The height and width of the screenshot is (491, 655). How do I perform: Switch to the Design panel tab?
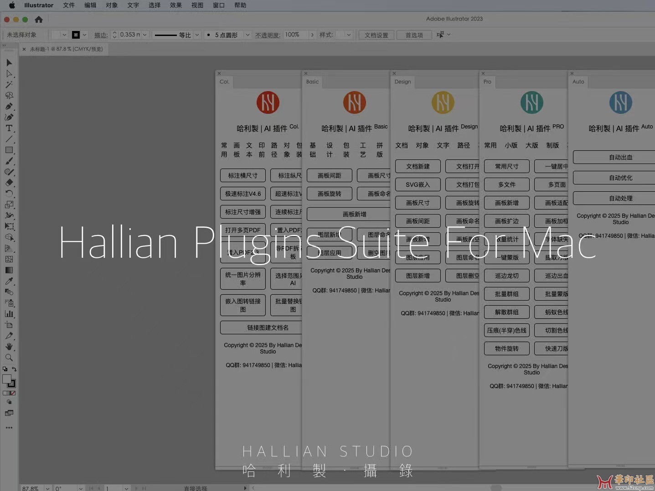click(403, 82)
